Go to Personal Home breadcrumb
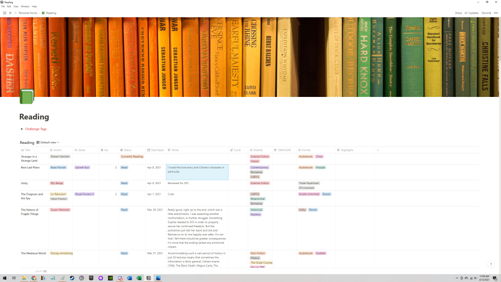Viewport: 501px width, 282px height. [27, 13]
